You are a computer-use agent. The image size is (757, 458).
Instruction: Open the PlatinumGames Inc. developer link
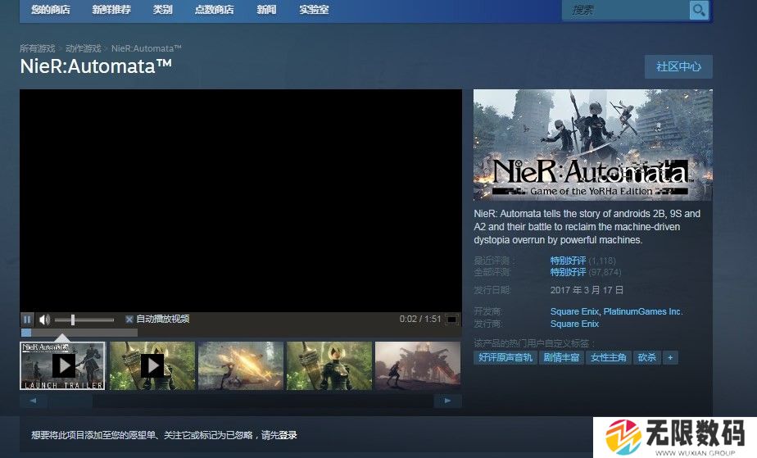pyautogui.click(x=642, y=311)
